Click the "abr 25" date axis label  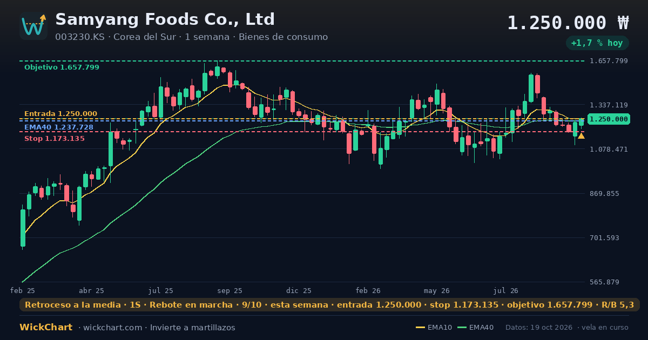[91, 291]
